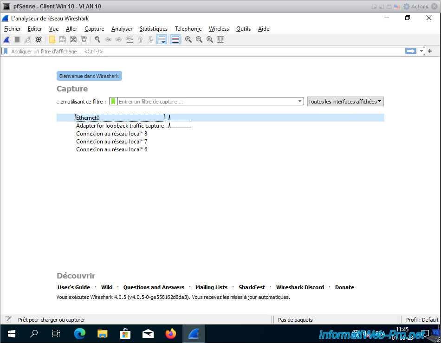Select 'Connexion au réseau local* 6'
Viewport: 441px width, 343px height.
coord(220,149)
